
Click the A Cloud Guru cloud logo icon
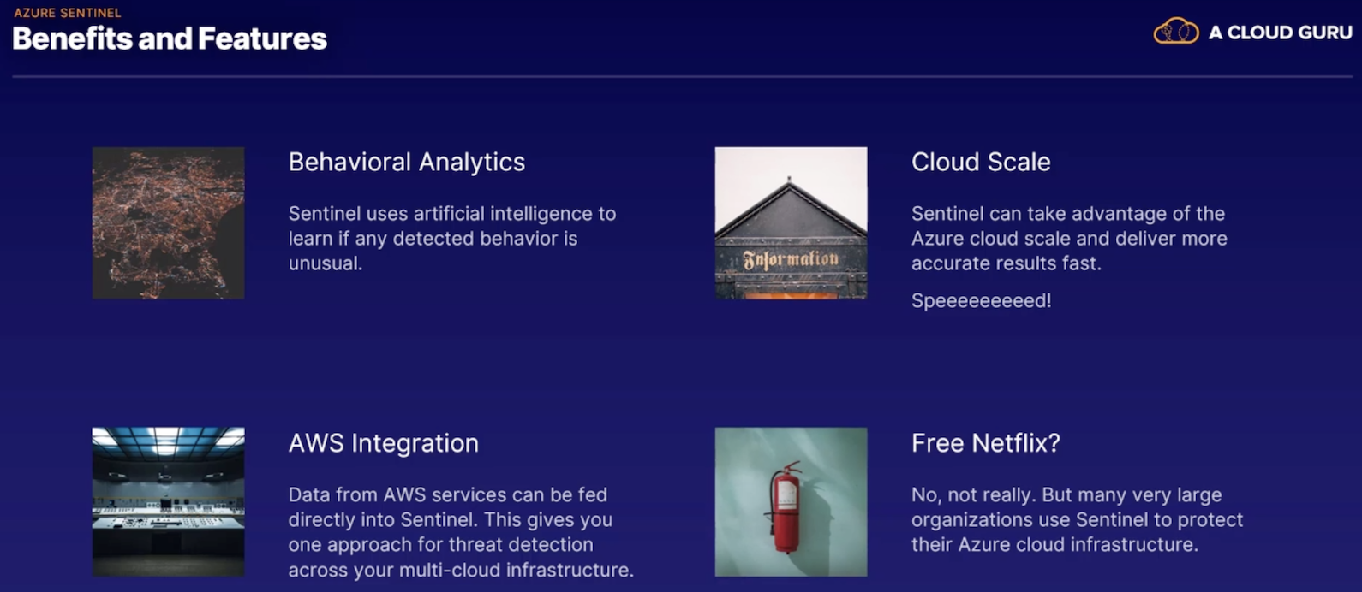tap(1175, 32)
